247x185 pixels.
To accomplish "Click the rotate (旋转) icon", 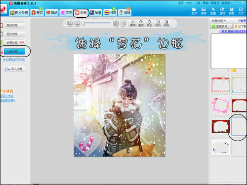I will [x=222, y=11].
